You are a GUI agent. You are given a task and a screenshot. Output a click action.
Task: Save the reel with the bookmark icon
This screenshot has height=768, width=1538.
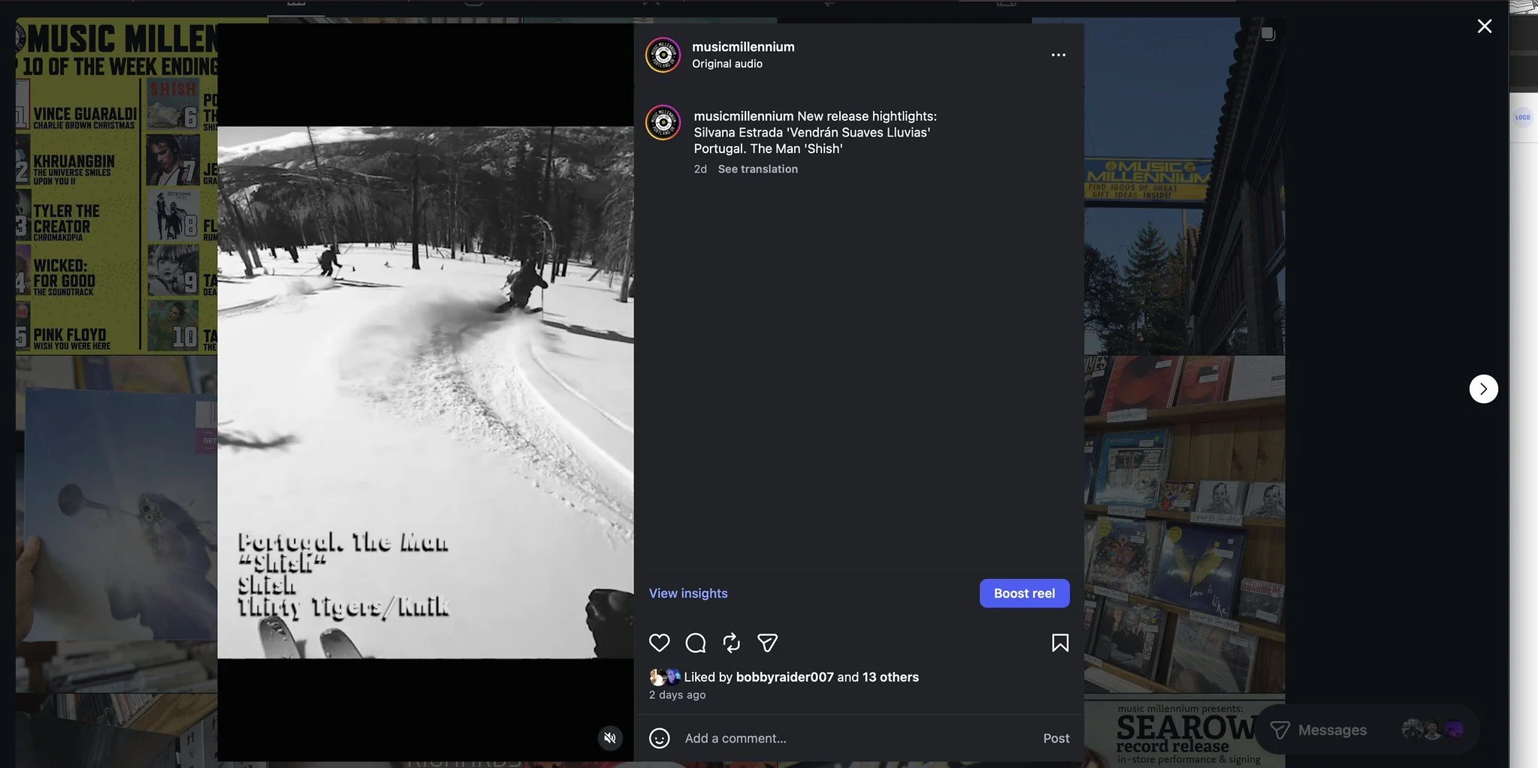click(1060, 643)
